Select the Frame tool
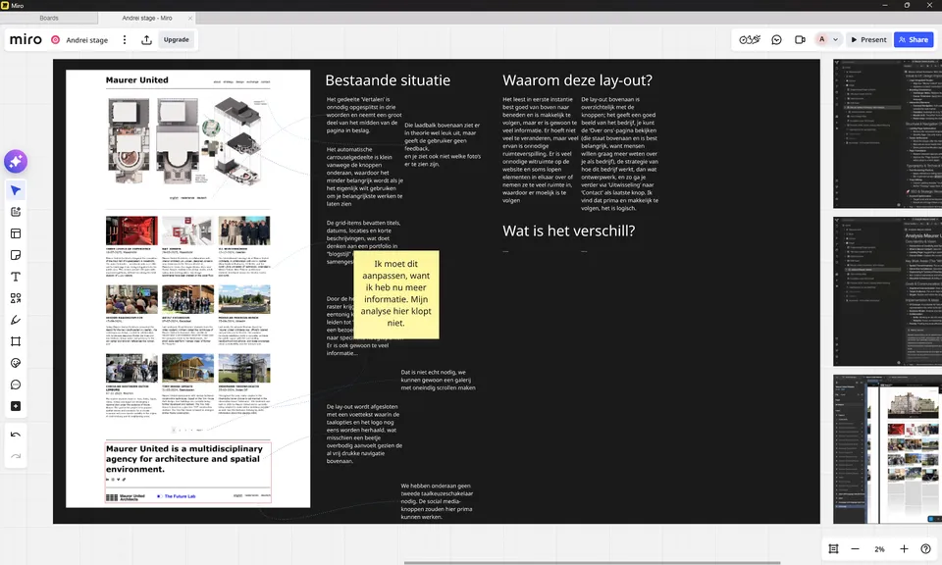Image resolution: width=942 pixels, height=565 pixels. coord(16,341)
